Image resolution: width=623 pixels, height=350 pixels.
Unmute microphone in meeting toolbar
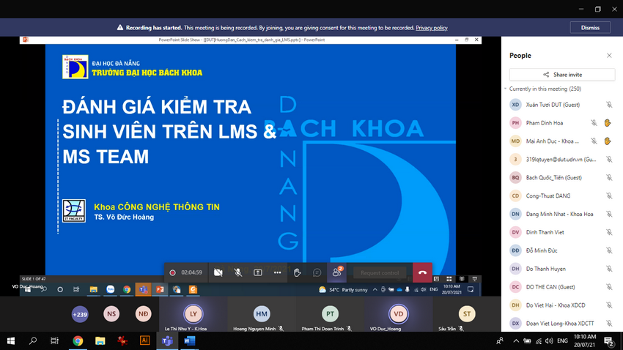coord(238,272)
